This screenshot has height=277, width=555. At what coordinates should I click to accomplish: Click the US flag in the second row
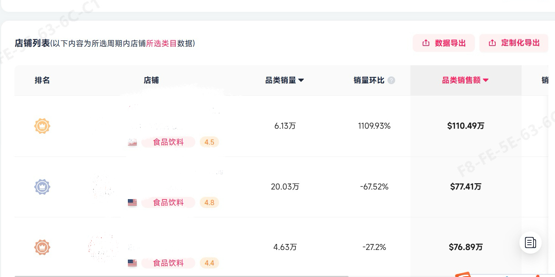[x=132, y=202]
